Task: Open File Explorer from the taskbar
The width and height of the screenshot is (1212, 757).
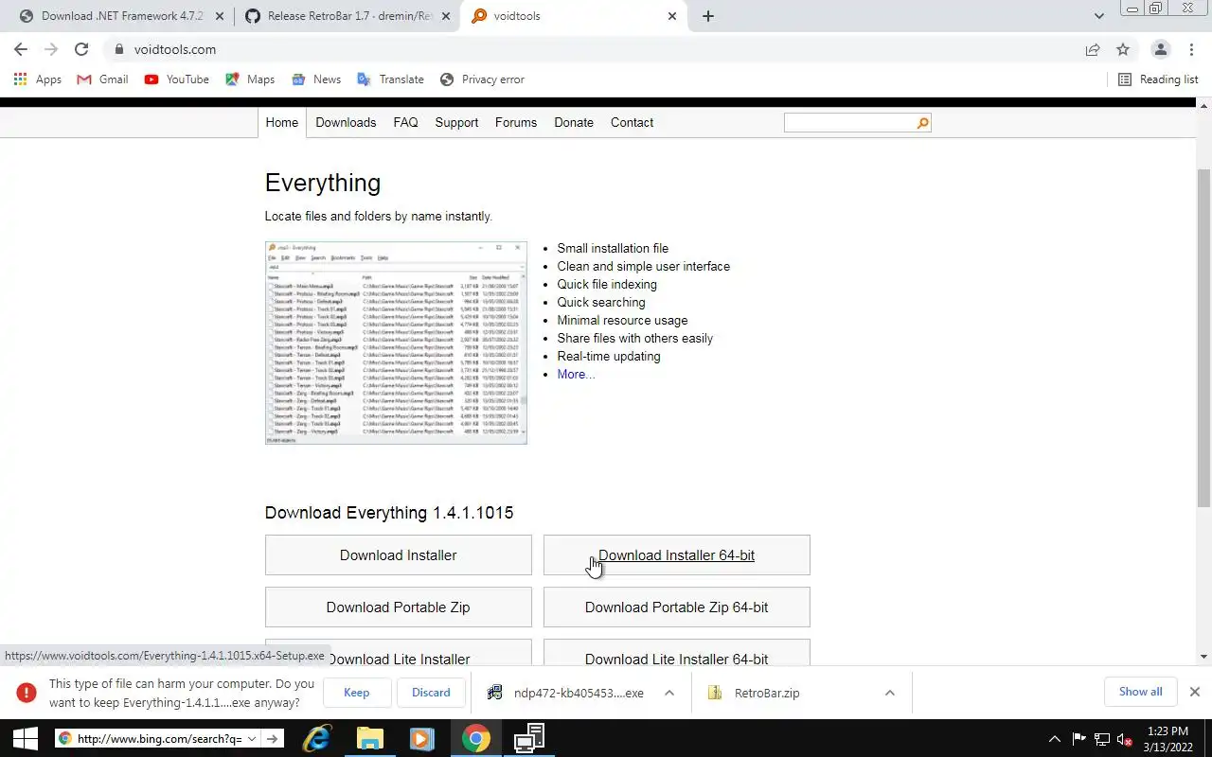Action: point(369,738)
